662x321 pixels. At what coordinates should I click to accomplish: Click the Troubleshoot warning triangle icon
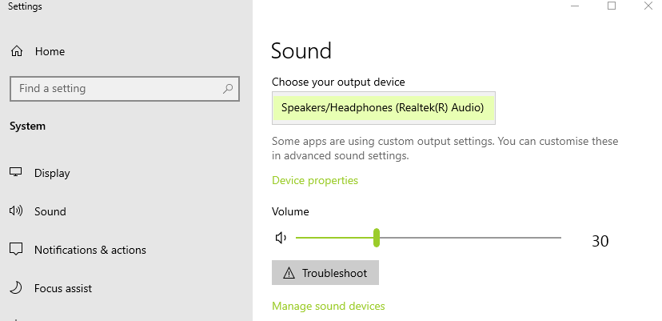289,273
